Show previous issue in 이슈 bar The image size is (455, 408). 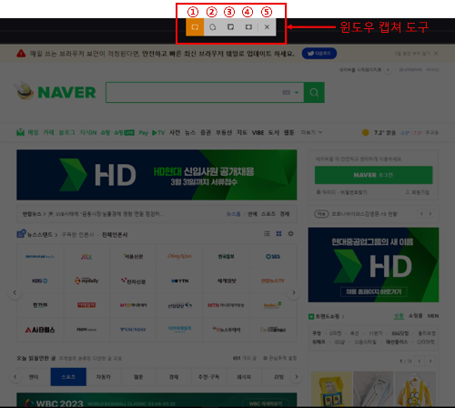(x=421, y=214)
